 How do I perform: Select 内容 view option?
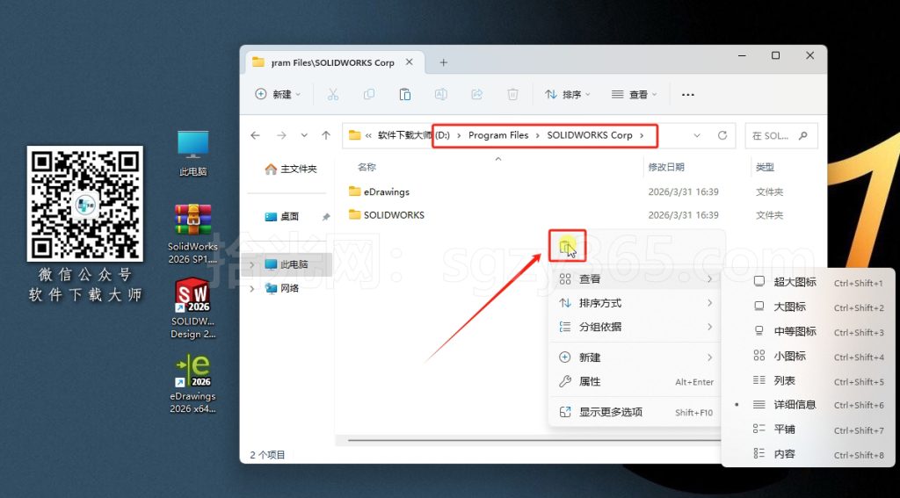[809, 454]
